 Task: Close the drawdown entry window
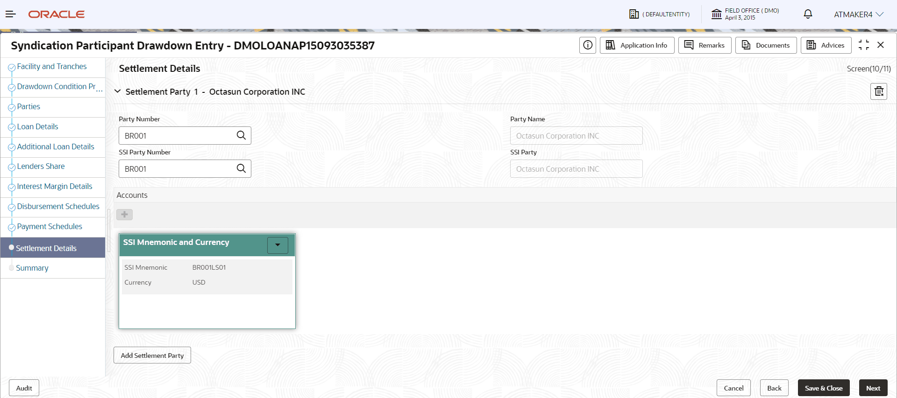click(881, 45)
